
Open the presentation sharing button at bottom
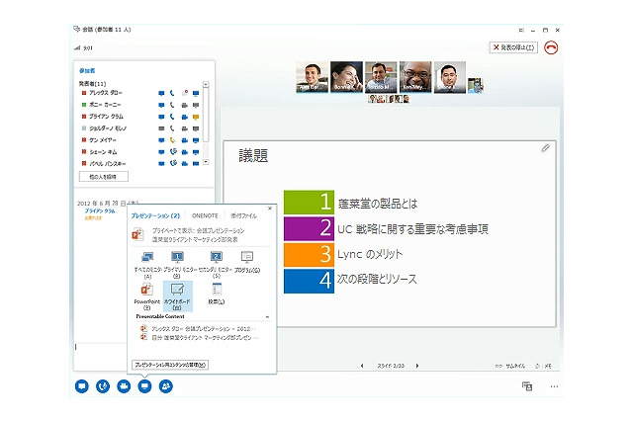[144, 386]
